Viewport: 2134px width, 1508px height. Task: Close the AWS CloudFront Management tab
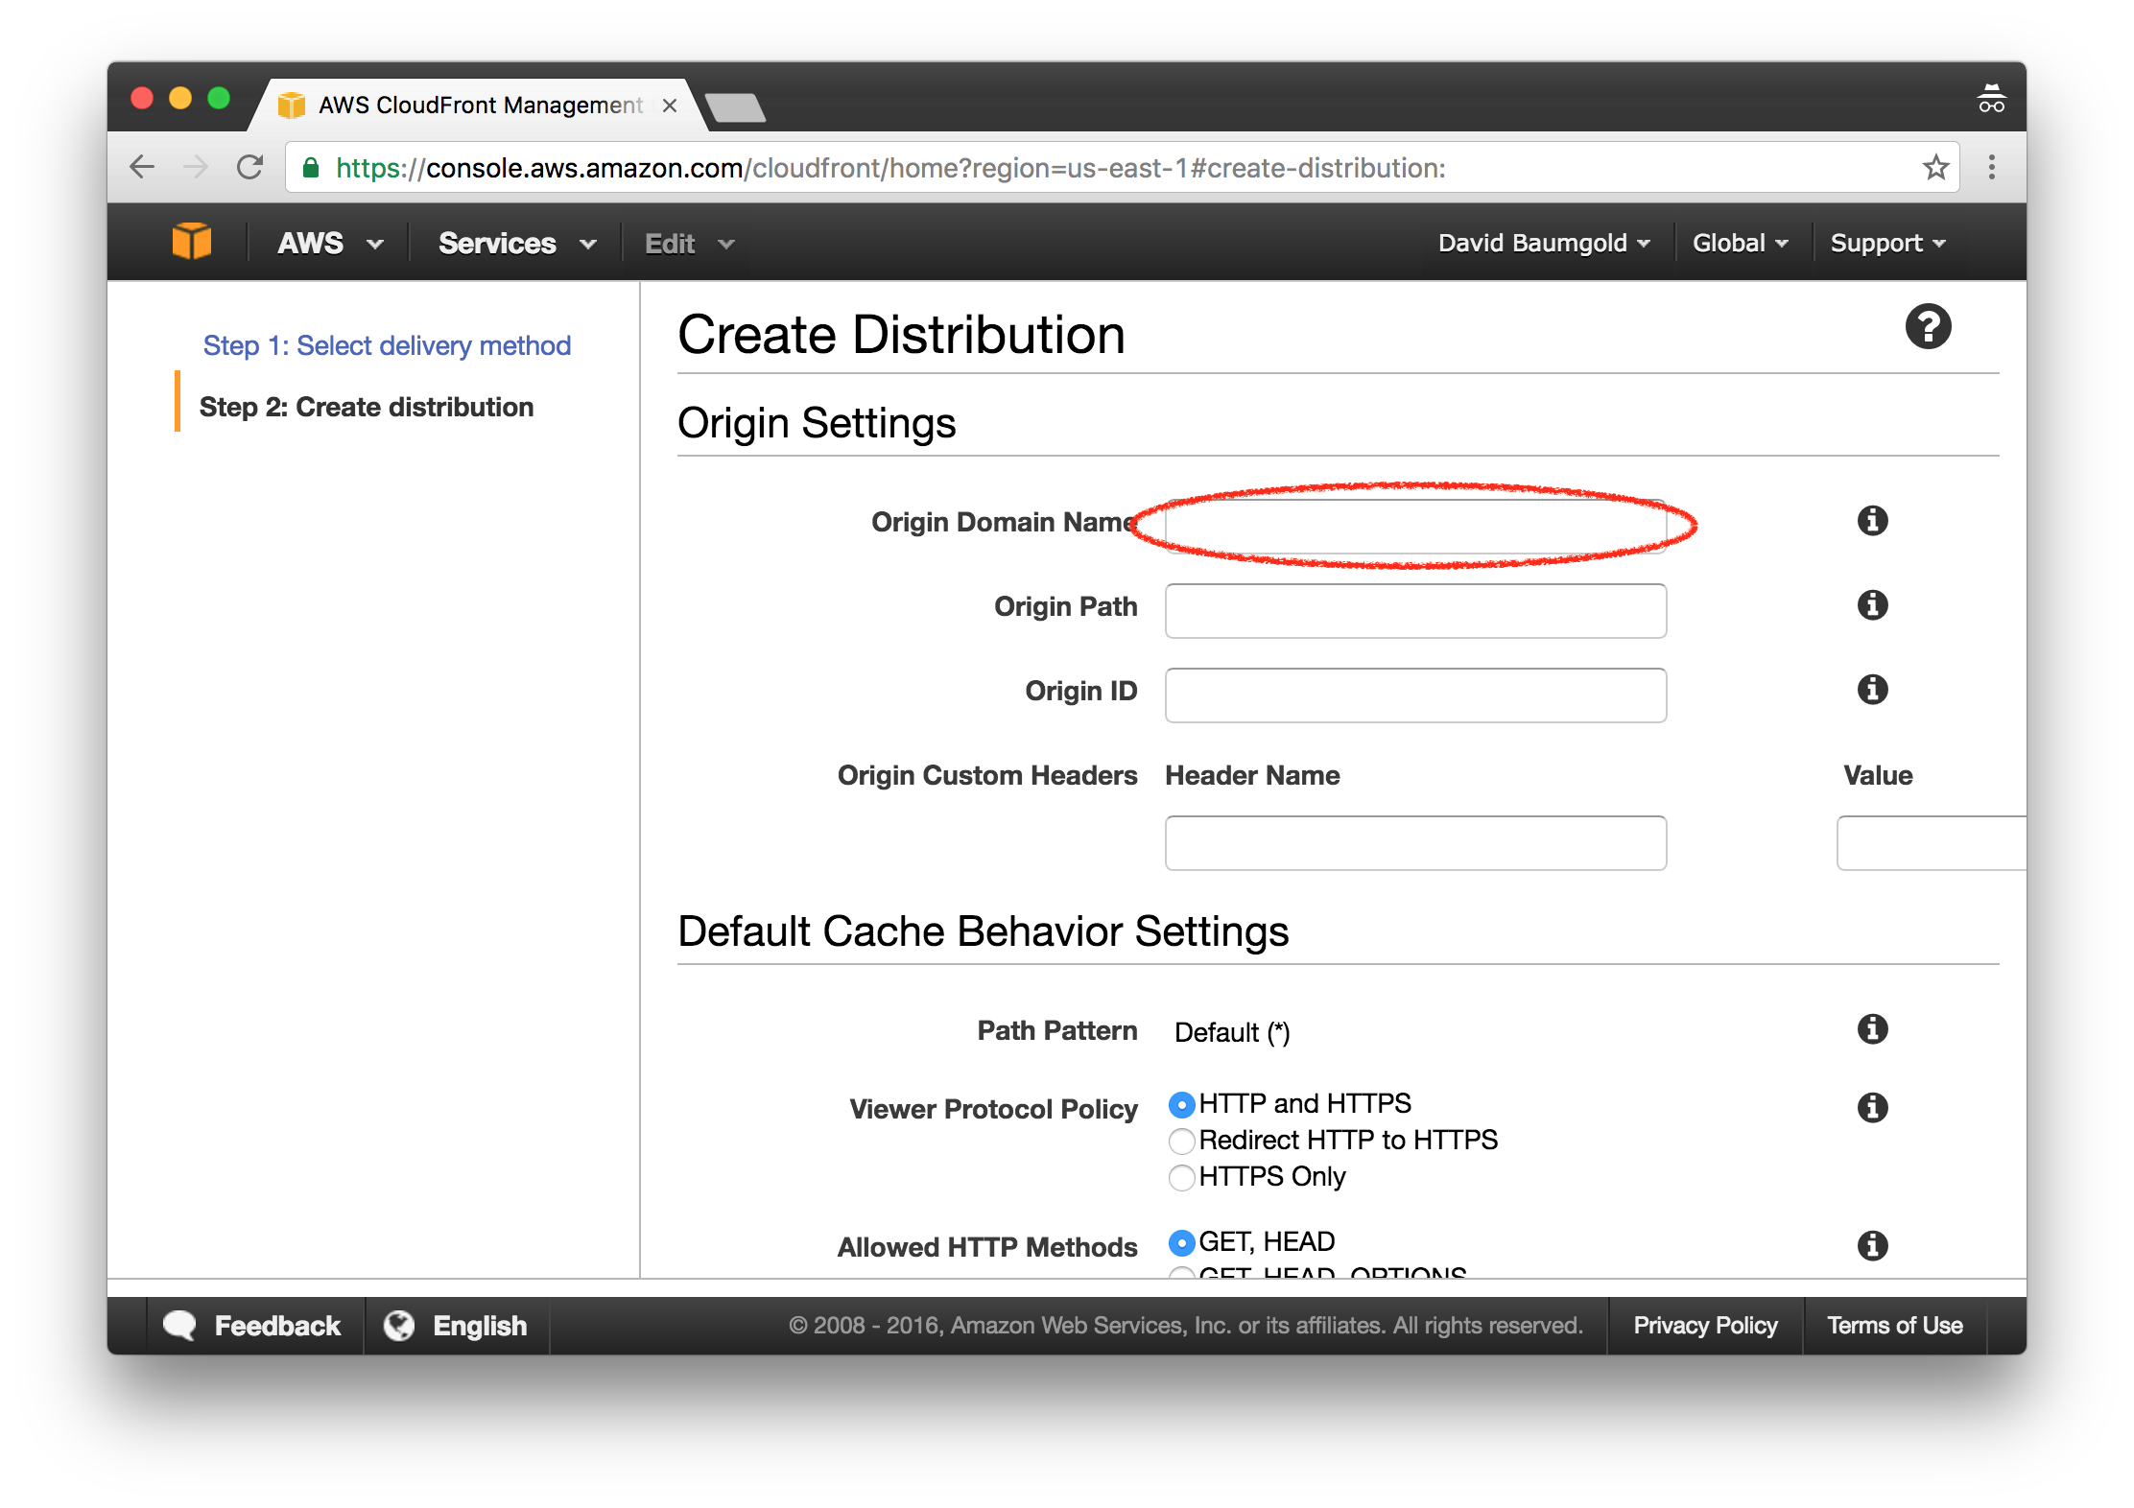[x=670, y=106]
